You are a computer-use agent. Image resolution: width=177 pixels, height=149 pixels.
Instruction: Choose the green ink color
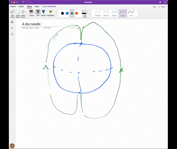(72, 13)
